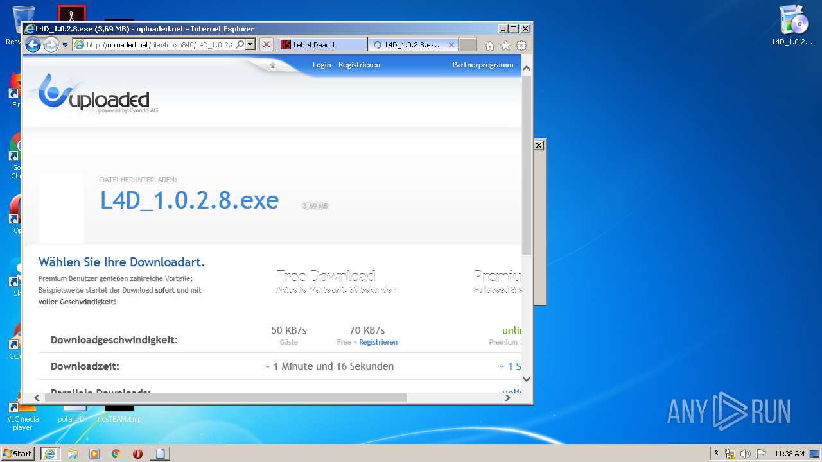Click the Downloadzeit row label
This screenshot has width=822, height=462.
pos(85,366)
